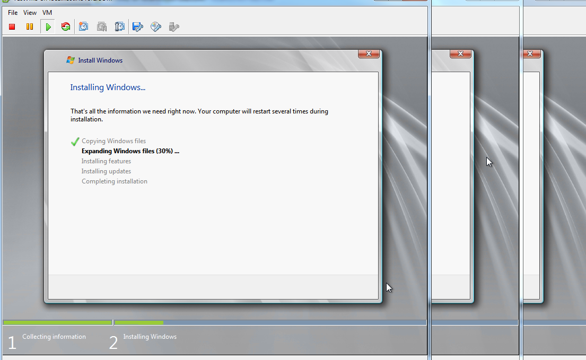
Task: Click the 'Completing installation' step text
Action: [115, 181]
